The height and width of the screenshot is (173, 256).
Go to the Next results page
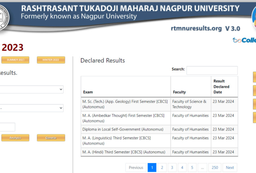tap(230, 167)
